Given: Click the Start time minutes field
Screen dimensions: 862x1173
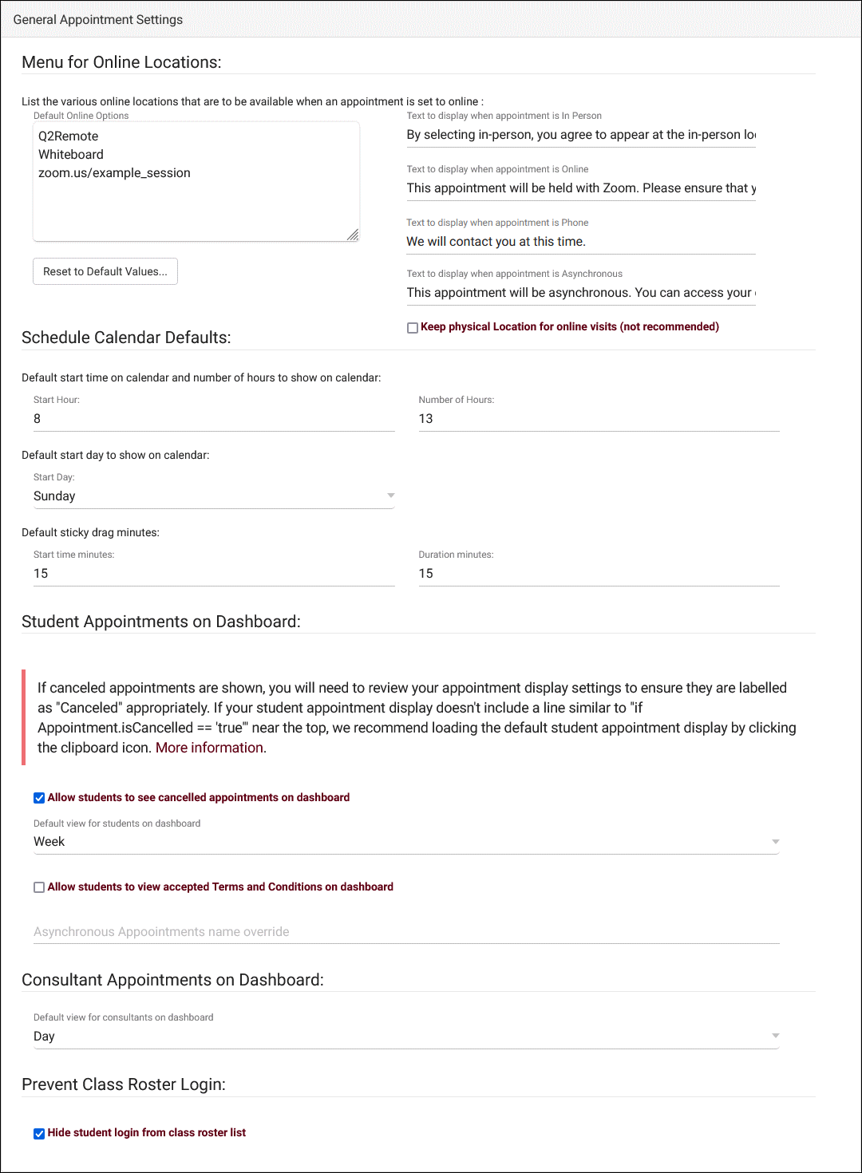Looking at the screenshot, I should pyautogui.click(x=214, y=574).
